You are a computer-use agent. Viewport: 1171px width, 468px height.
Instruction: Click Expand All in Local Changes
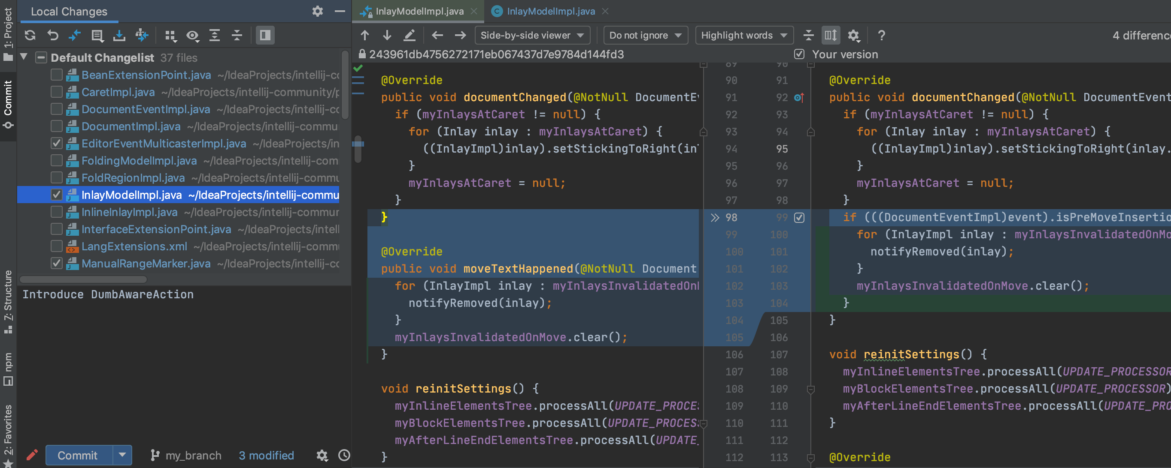215,36
